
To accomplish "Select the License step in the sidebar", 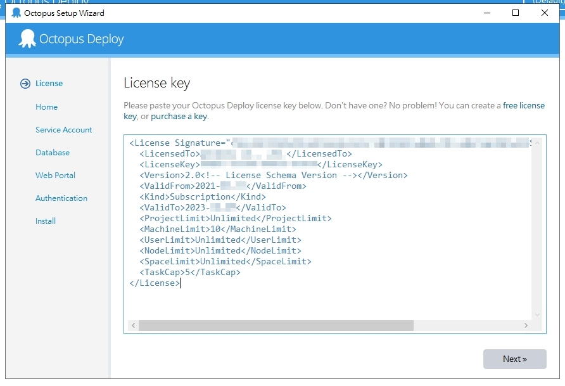I will point(49,84).
